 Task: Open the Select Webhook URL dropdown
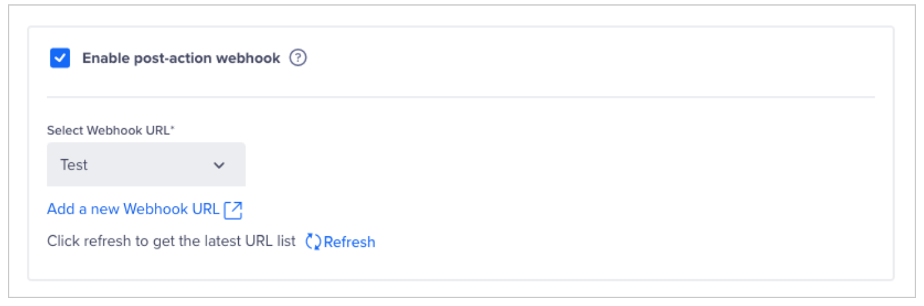pos(146,165)
